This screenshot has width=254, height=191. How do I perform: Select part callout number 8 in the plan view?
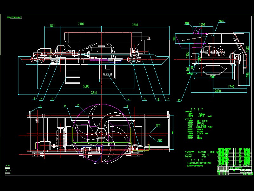click(41, 106)
